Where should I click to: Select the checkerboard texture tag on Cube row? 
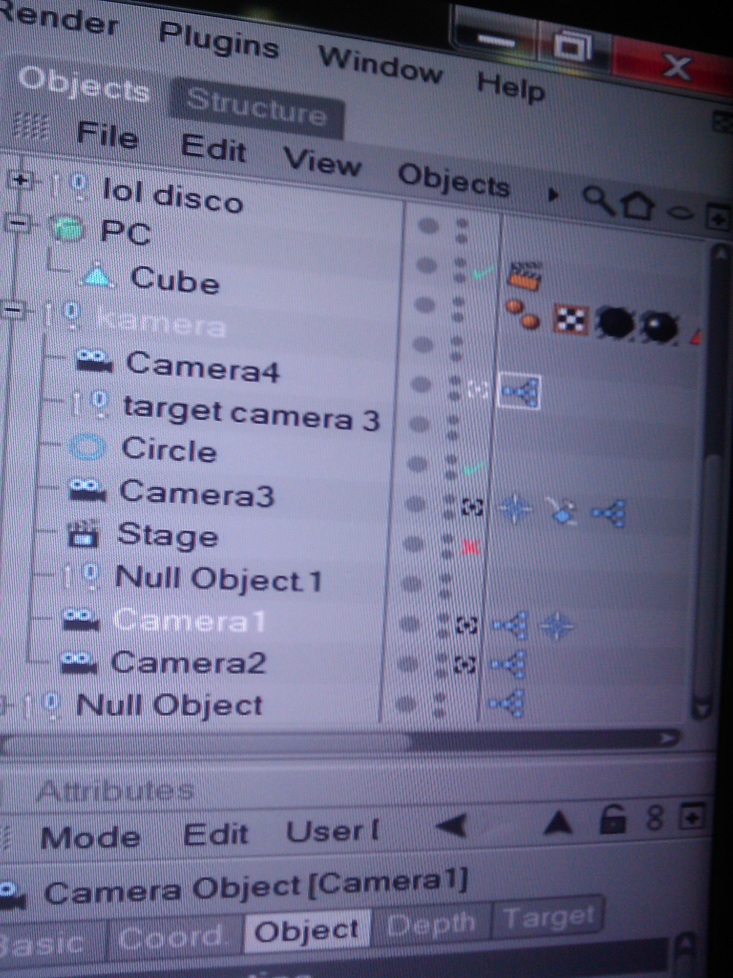[x=571, y=319]
